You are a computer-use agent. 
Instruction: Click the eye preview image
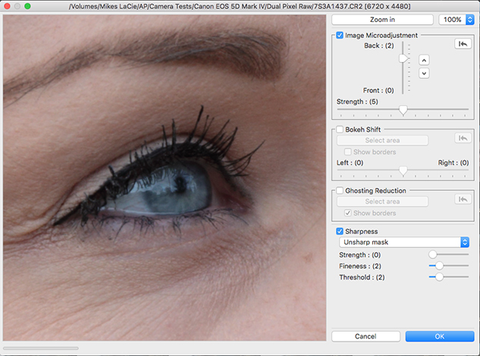point(165,178)
